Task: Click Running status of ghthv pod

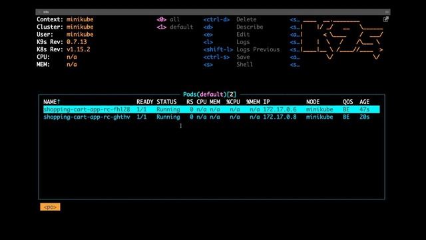Action: (x=168, y=117)
